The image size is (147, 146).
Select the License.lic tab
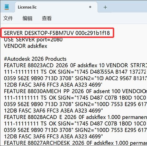point(56,7)
